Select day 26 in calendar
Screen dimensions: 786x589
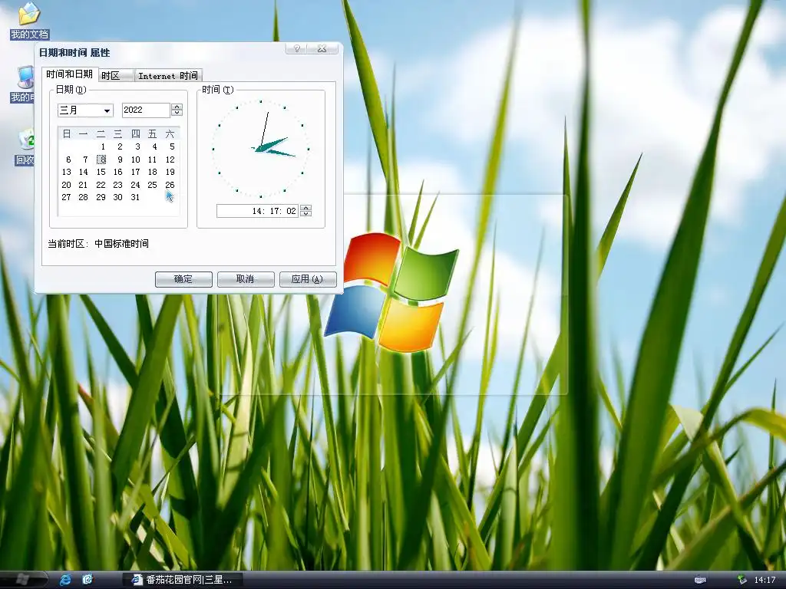(x=170, y=185)
